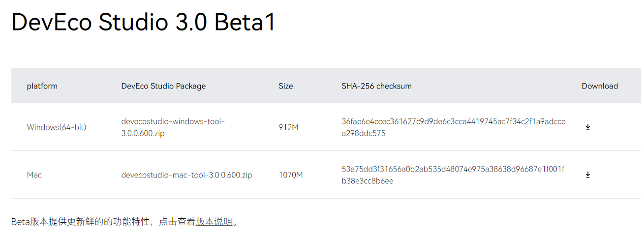The height and width of the screenshot is (232, 644).
Task: Open the 版本说明 release notes link
Action: pyautogui.click(x=214, y=222)
